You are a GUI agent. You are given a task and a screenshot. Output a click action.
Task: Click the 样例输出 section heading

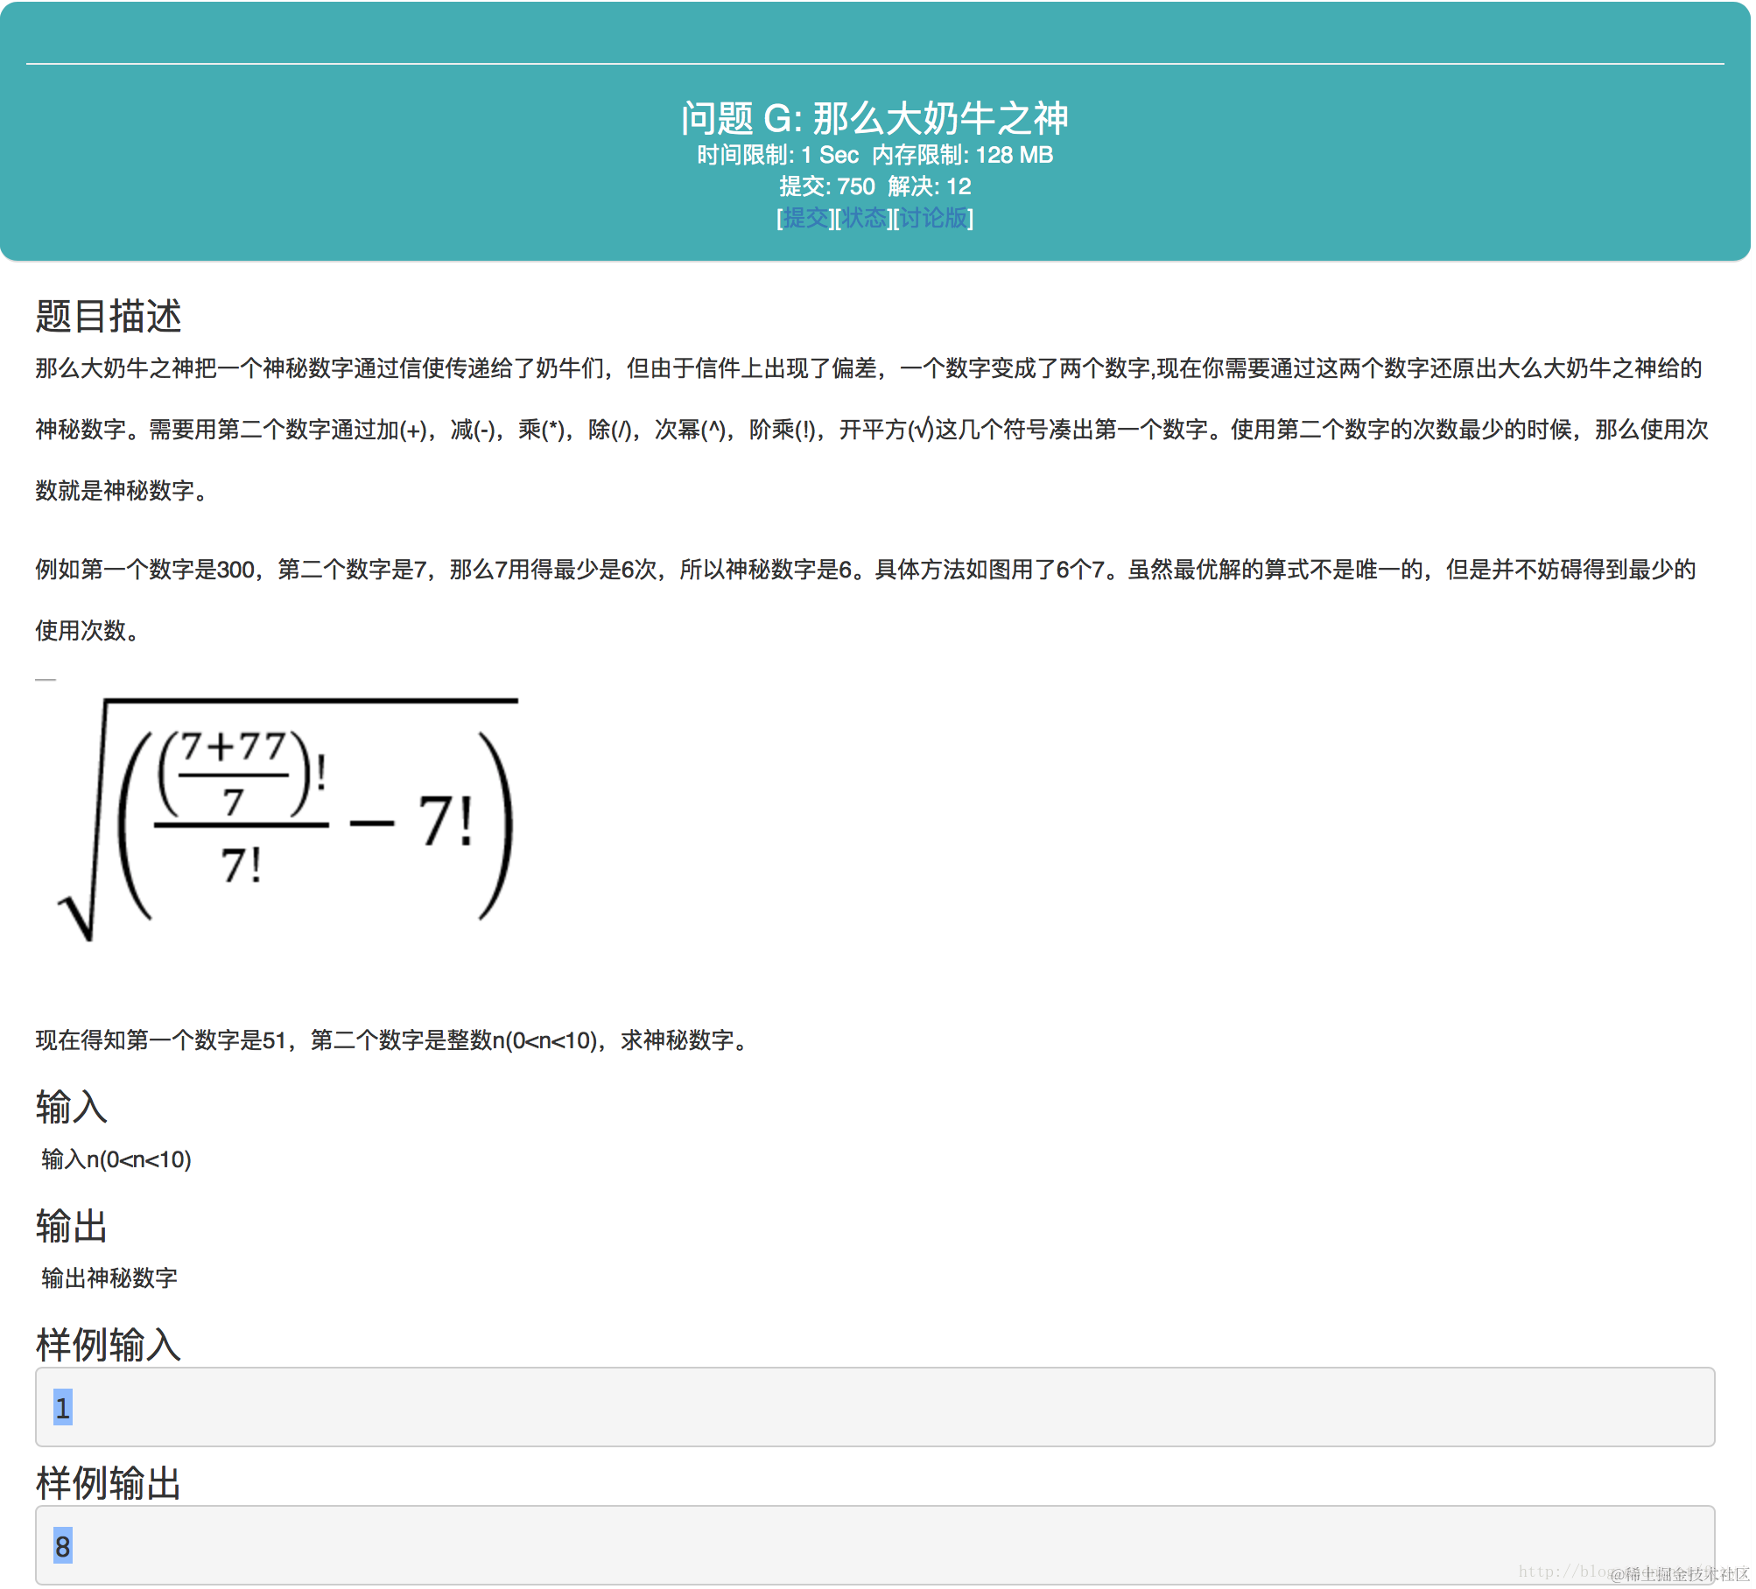point(107,1485)
